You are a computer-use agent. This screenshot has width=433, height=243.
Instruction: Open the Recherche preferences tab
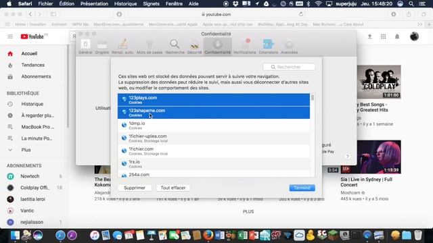tap(175, 47)
